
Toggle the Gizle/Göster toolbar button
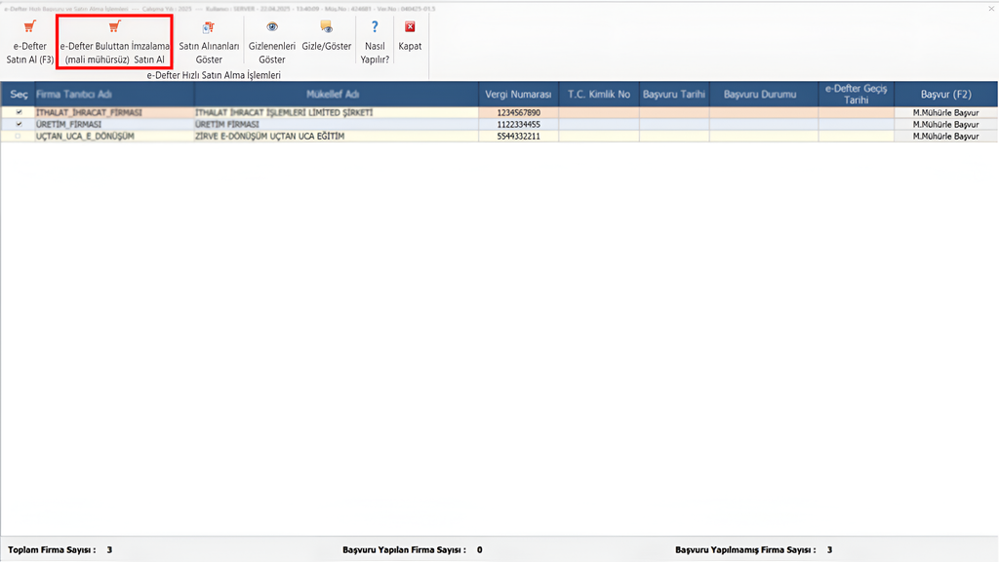[326, 37]
